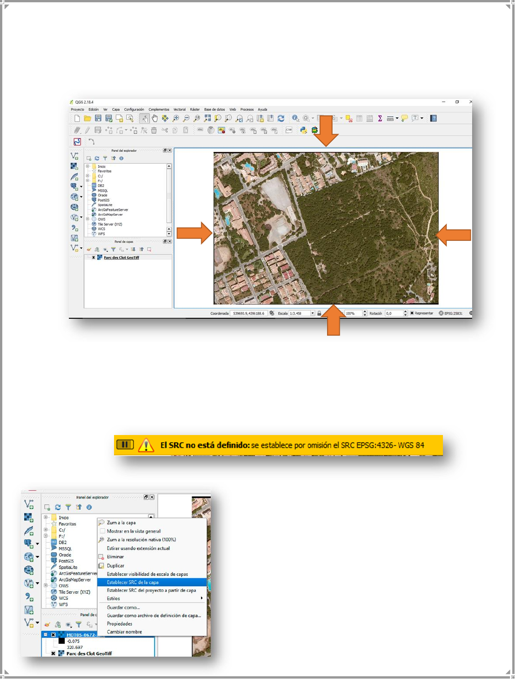This screenshot has width=515, height=679.
Task: Add vector layer icon in upper window sidebar
Action: pyautogui.click(x=75, y=156)
